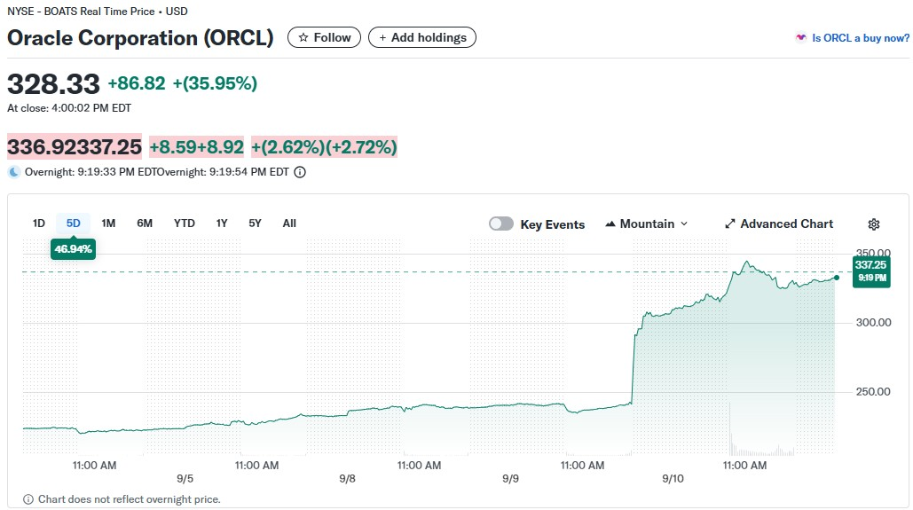Click Add holdings button
Screen dimensions: 913x510
click(422, 38)
